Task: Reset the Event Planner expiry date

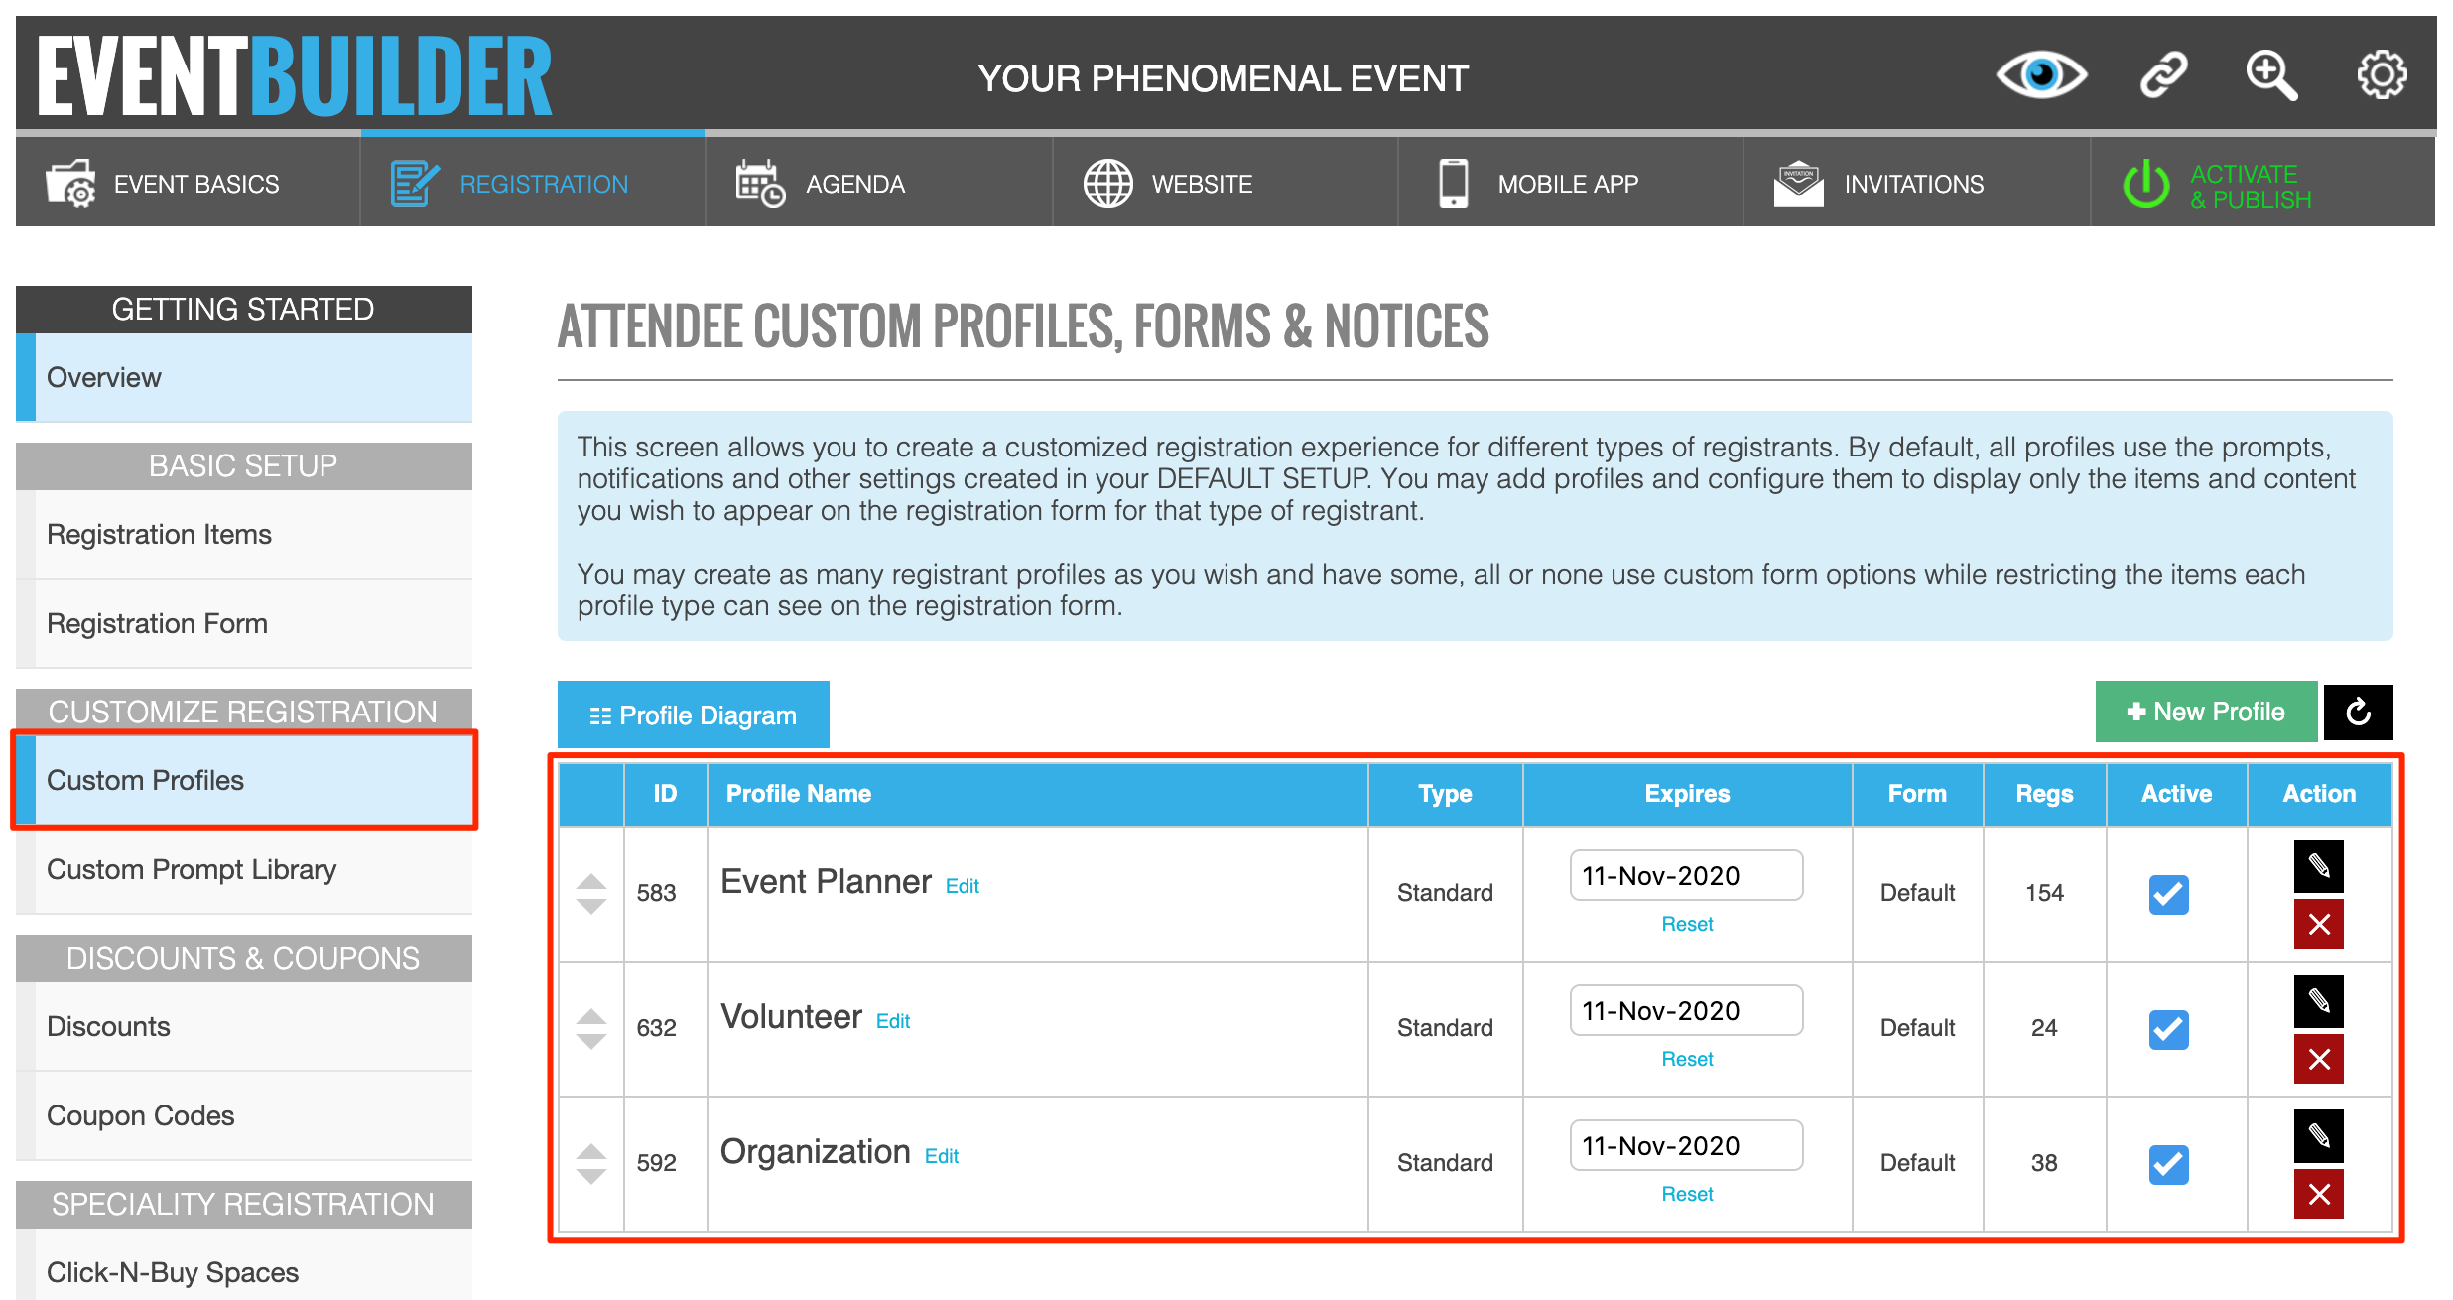Action: pos(1687,924)
